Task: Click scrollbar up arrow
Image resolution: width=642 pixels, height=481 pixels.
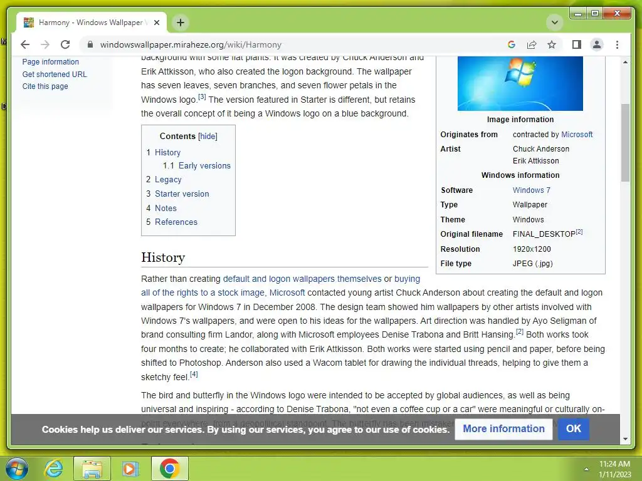Action: pos(625,62)
